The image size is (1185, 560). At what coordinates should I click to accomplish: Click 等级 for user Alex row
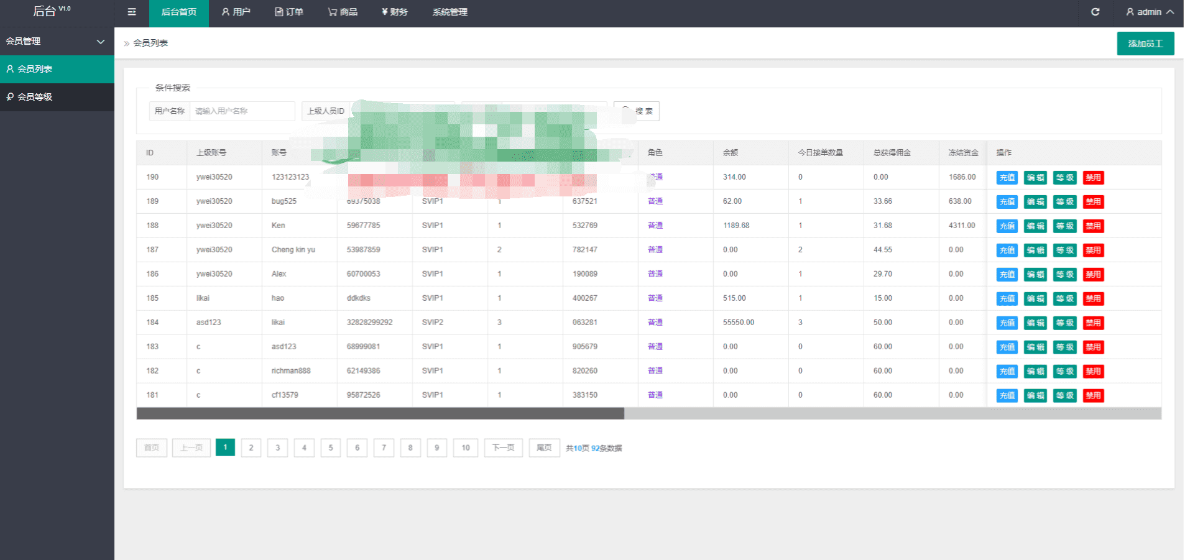coord(1064,275)
